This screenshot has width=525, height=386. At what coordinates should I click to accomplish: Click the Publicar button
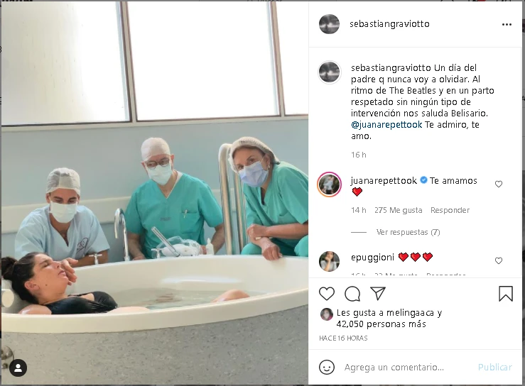[495, 368]
